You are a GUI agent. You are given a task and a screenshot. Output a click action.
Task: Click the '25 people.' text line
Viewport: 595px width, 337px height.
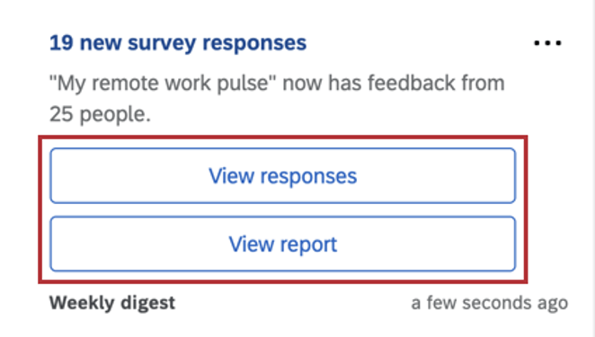pos(100,114)
